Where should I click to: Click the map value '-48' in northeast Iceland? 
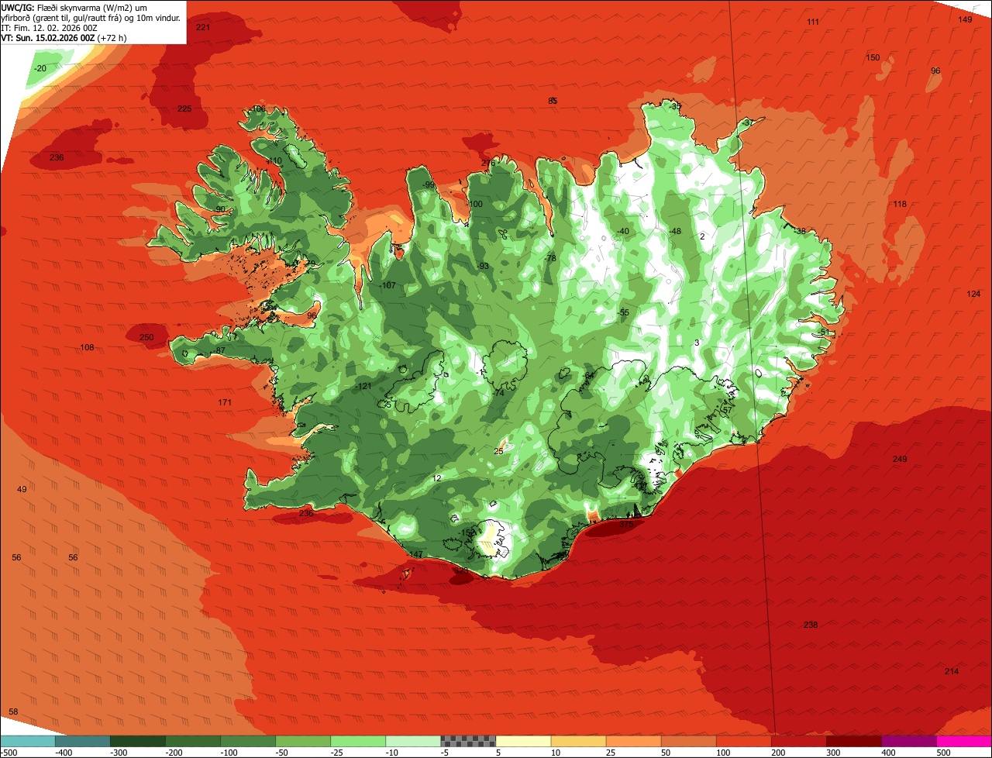point(674,232)
